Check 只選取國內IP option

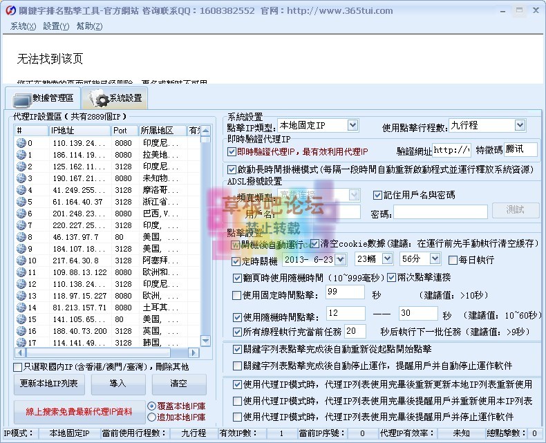click(17, 367)
